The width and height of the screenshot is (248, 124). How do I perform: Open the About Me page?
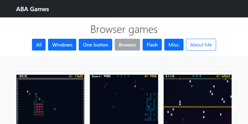pyautogui.click(x=201, y=45)
